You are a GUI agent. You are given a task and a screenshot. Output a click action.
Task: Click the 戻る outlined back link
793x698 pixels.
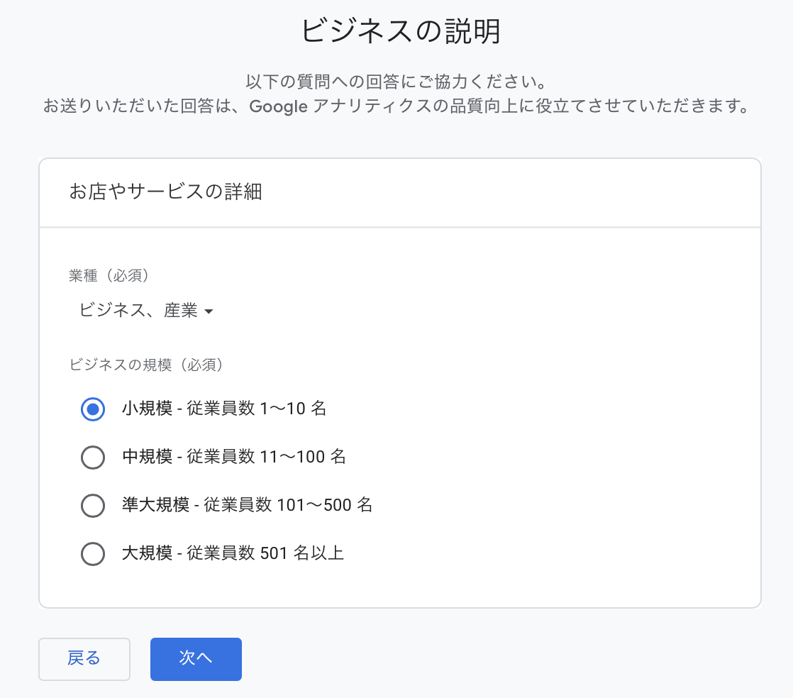(x=84, y=659)
